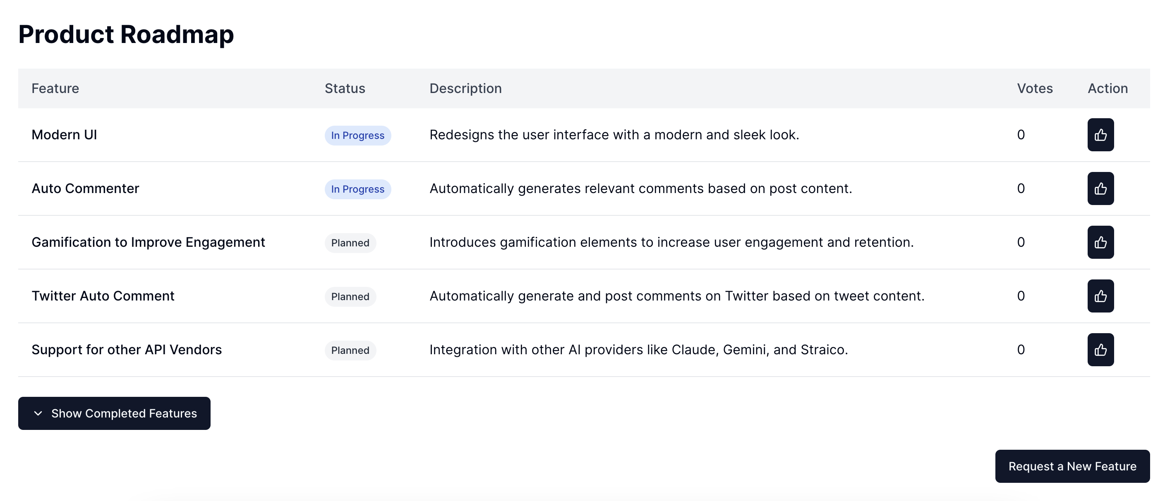
Task: Click the Status column header
Action: point(345,88)
